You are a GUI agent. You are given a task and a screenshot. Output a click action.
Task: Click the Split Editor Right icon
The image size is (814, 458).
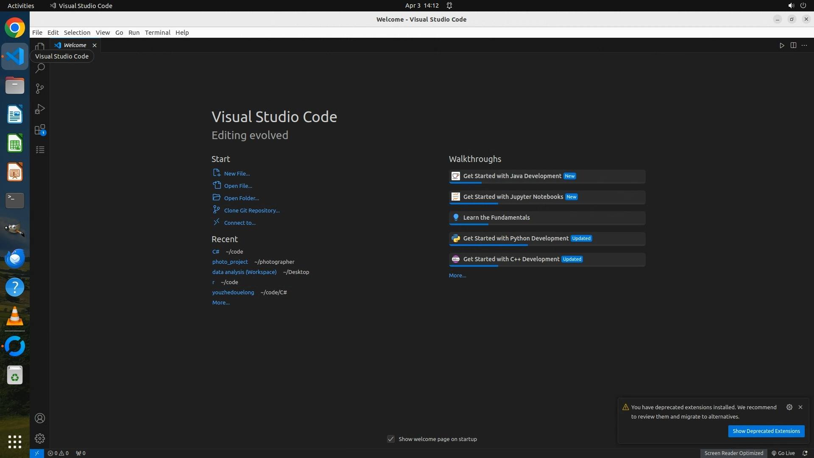(793, 45)
